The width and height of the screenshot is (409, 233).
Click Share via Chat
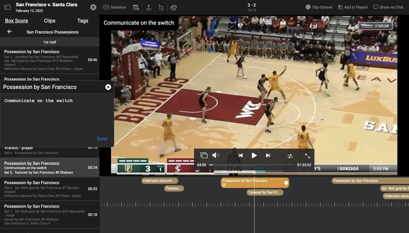[x=388, y=7]
